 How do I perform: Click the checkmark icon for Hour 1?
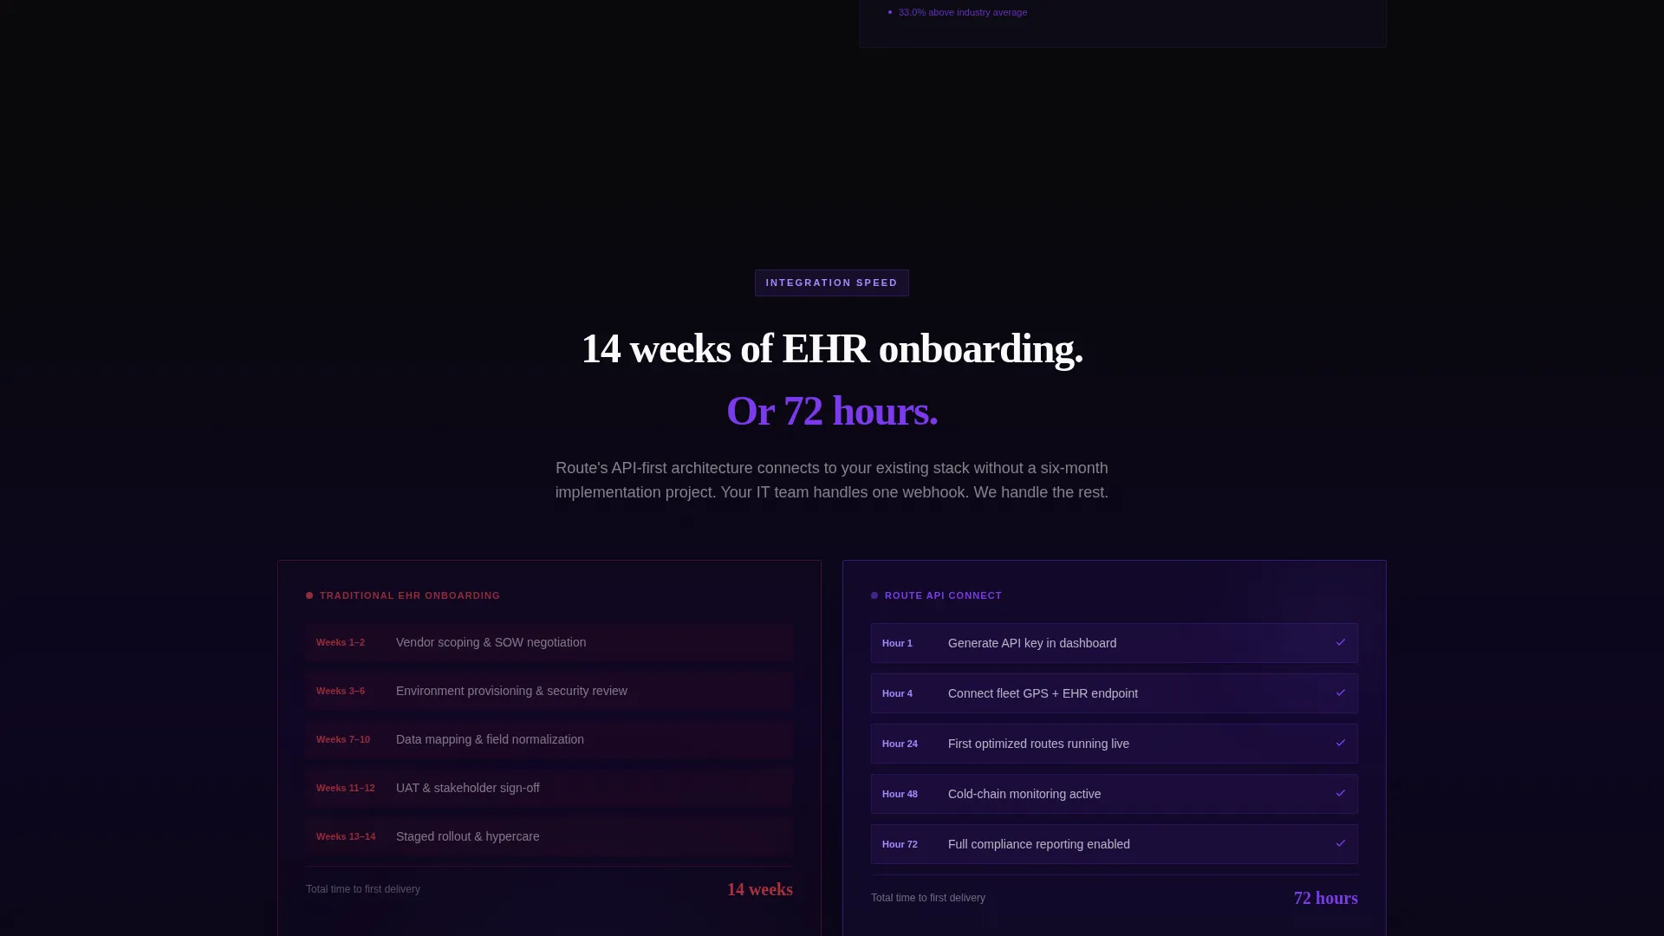(x=1341, y=642)
